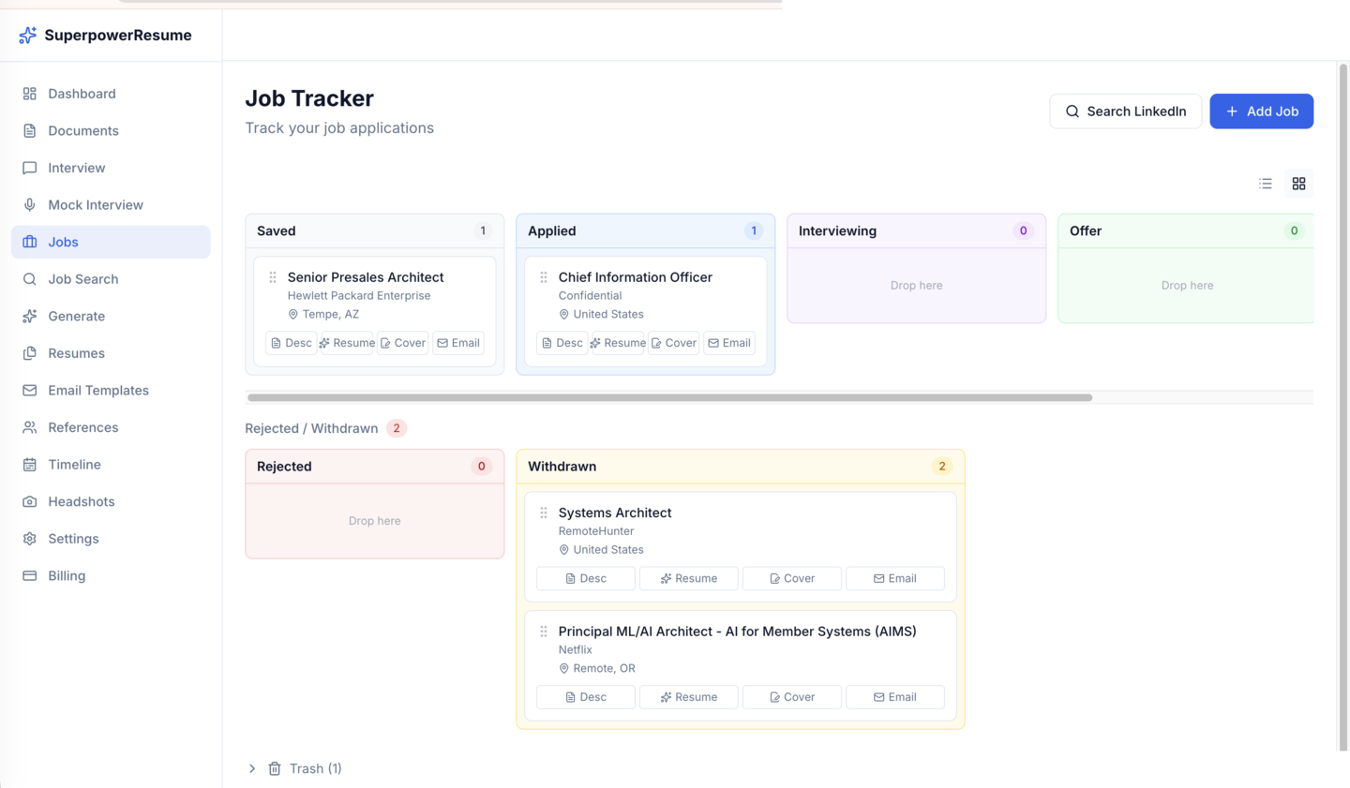Select Settings in the sidebar
Viewport: 1350px width, 788px height.
[73, 539]
